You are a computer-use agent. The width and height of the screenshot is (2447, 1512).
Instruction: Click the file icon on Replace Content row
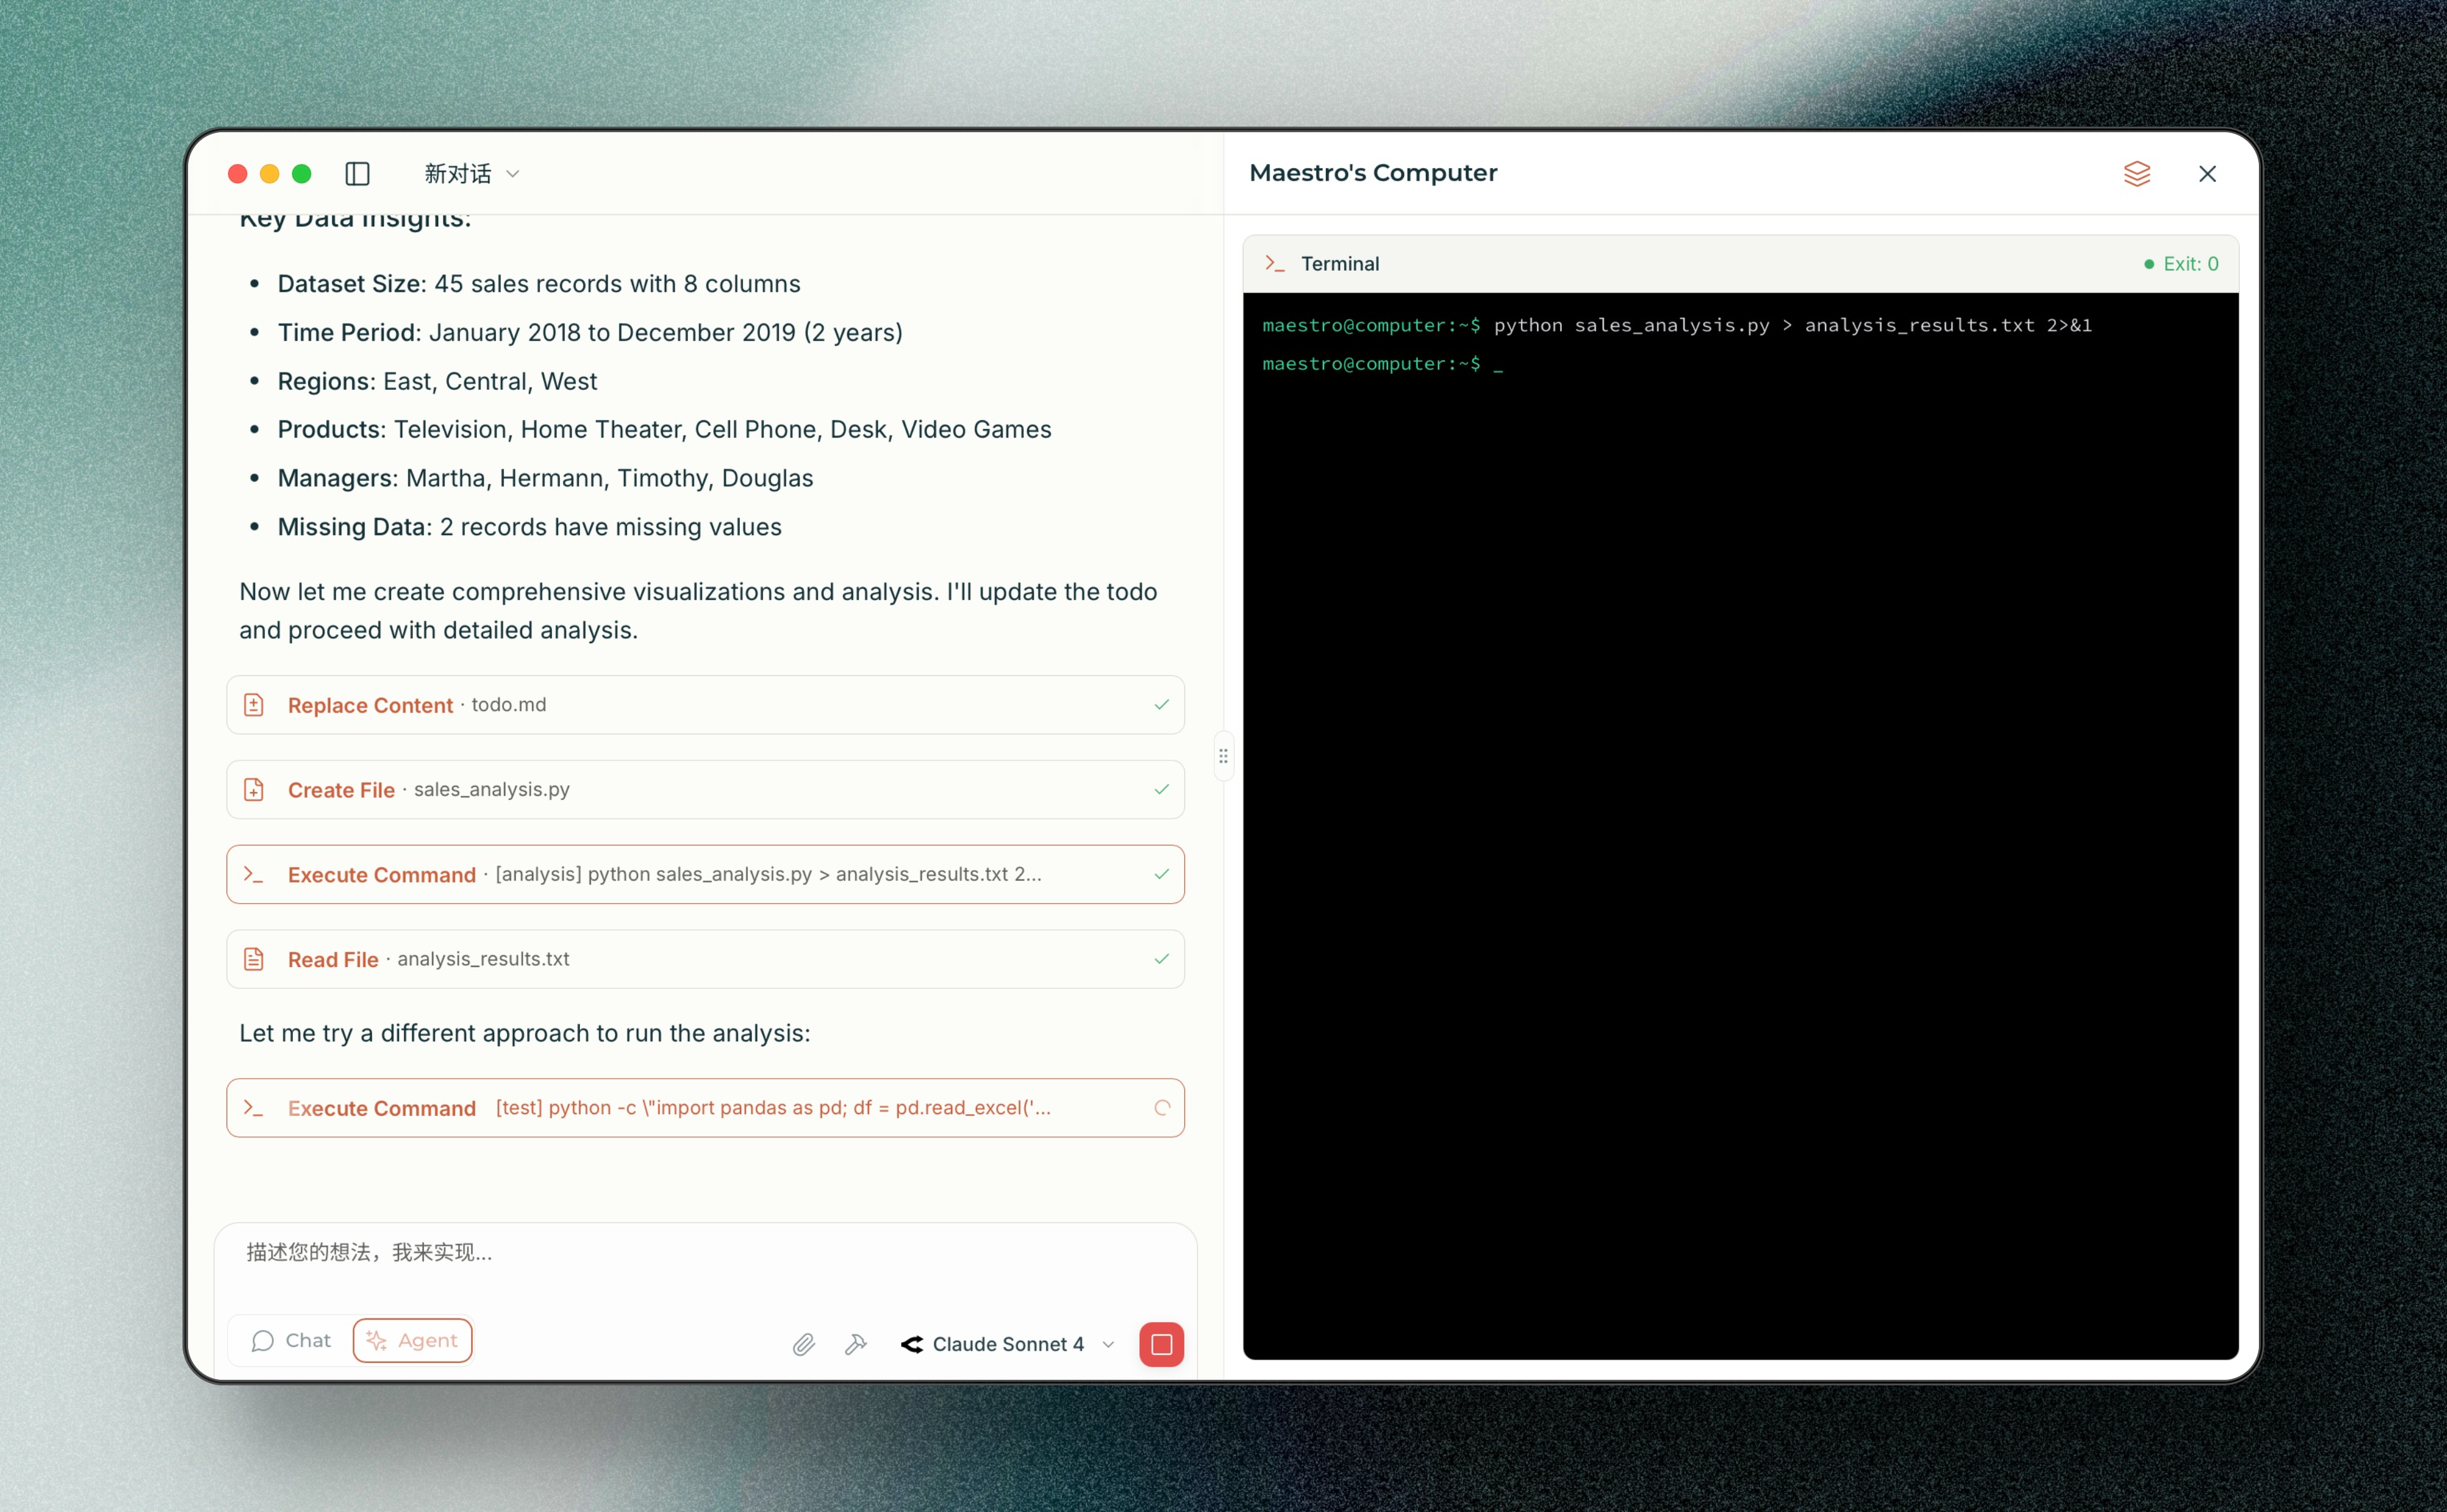point(254,705)
